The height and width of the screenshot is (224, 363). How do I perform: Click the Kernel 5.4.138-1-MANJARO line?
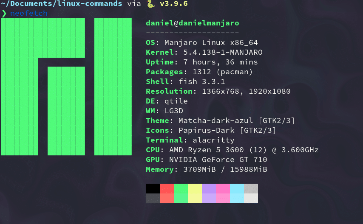point(204,52)
